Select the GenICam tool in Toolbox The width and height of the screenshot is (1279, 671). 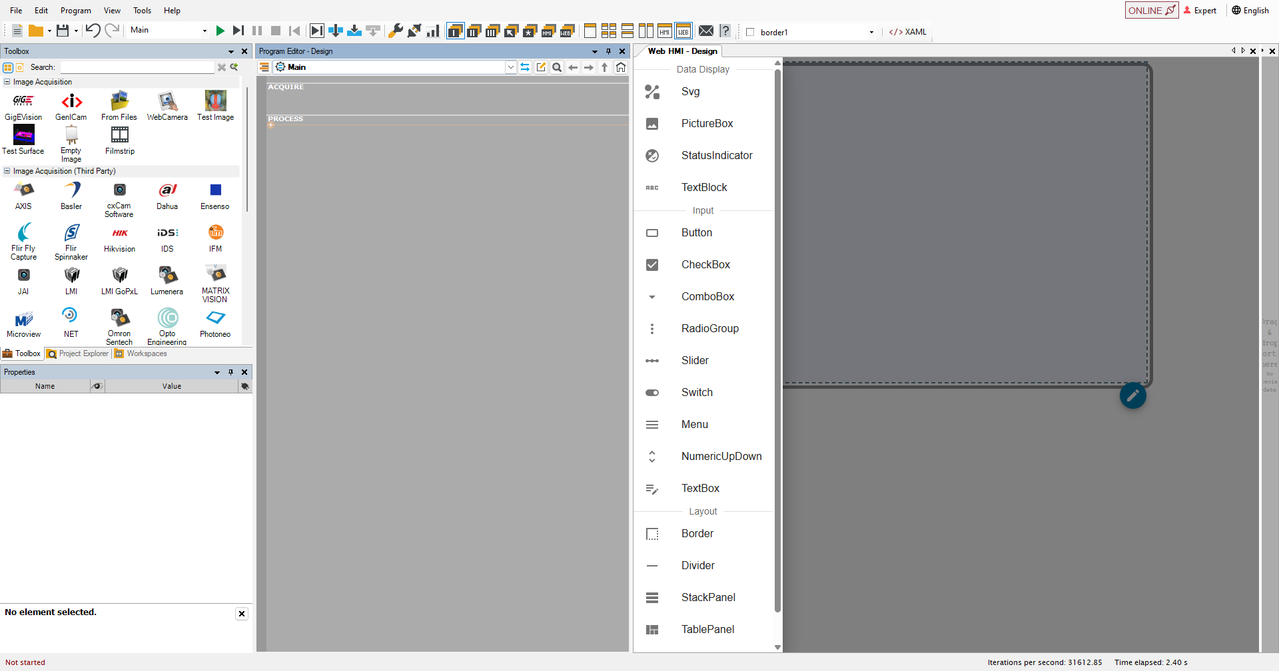click(x=71, y=107)
